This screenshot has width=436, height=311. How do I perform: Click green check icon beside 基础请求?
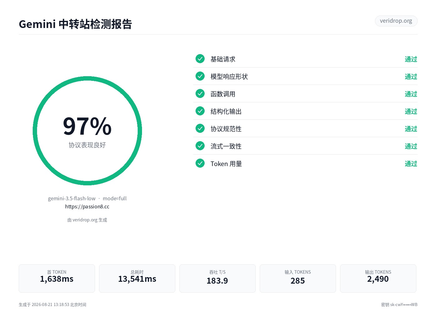[x=200, y=58]
